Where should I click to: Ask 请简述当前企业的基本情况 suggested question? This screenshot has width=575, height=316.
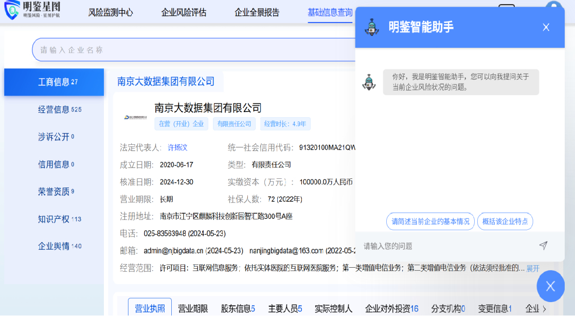tap(430, 221)
